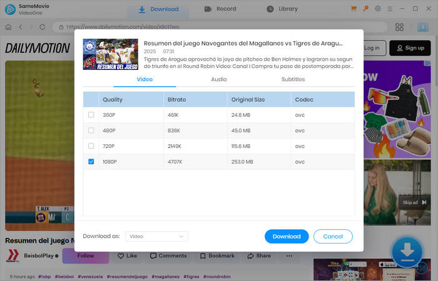The height and width of the screenshot is (281, 438).
Task: Select the 24.8 MB size cell
Action: coord(259,115)
